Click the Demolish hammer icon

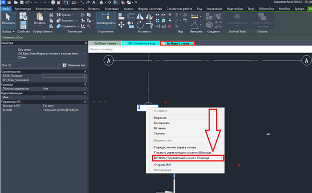tap(89, 26)
